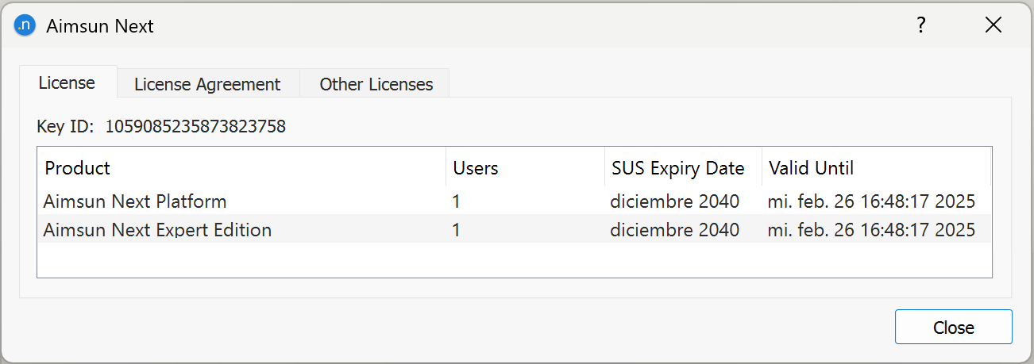This screenshot has width=1034, height=364.
Task: Click Expert Edition's Valid Until date cell
Action: coord(871,230)
